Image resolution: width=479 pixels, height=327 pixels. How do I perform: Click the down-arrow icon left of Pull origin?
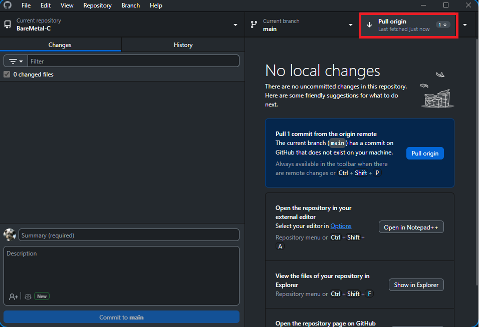click(x=369, y=25)
